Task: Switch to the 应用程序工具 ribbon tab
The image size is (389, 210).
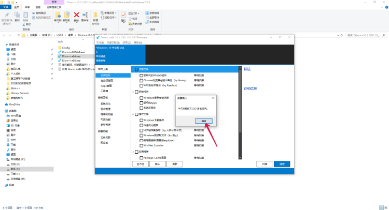Action: point(54,7)
